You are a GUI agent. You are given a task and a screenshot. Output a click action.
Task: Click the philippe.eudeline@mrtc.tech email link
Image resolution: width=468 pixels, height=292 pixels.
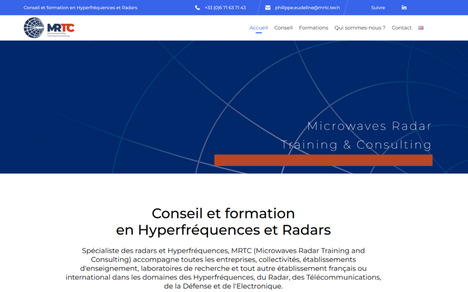308,8
